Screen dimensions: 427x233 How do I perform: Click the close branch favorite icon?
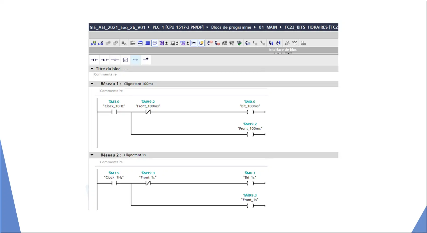(146, 59)
